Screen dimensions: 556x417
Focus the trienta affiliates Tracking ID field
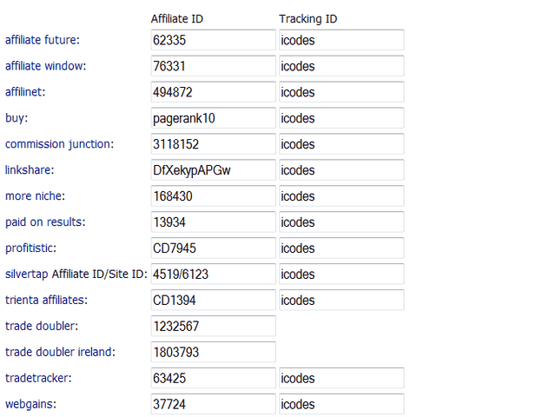[341, 300]
